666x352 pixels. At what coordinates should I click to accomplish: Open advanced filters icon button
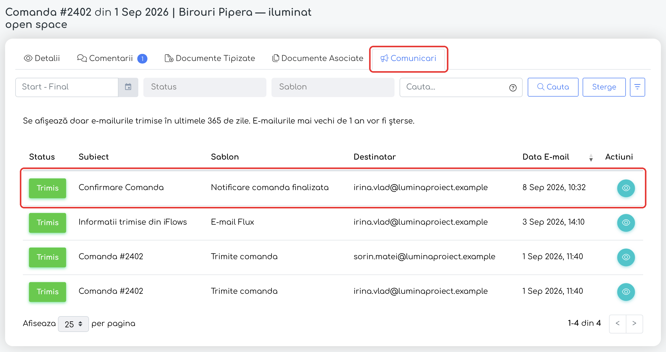point(637,87)
